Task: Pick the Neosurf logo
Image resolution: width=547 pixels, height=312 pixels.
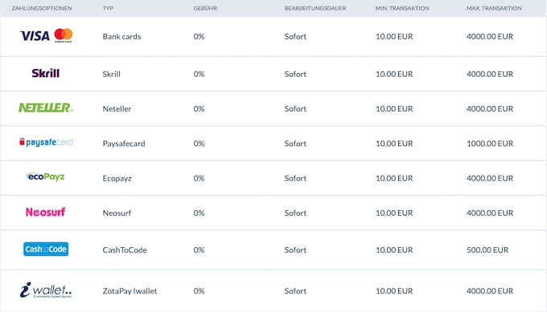Action: [x=45, y=212]
